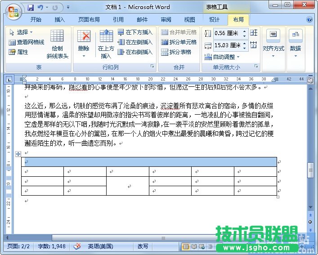Click the Delete (删除) table icon
Screen dimensions: 318x255
pos(84,37)
